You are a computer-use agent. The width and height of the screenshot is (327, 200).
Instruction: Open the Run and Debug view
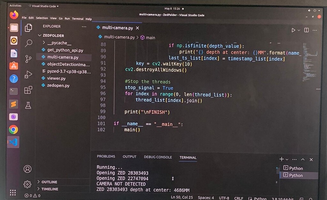(28, 75)
